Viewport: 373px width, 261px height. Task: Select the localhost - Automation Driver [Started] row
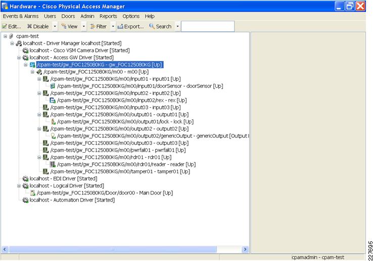point(72,200)
